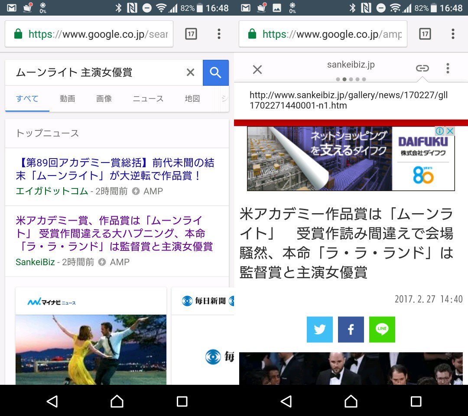This screenshot has height=416, width=468.
Task: Tap the link icon in the AMP header
Action: point(422,68)
